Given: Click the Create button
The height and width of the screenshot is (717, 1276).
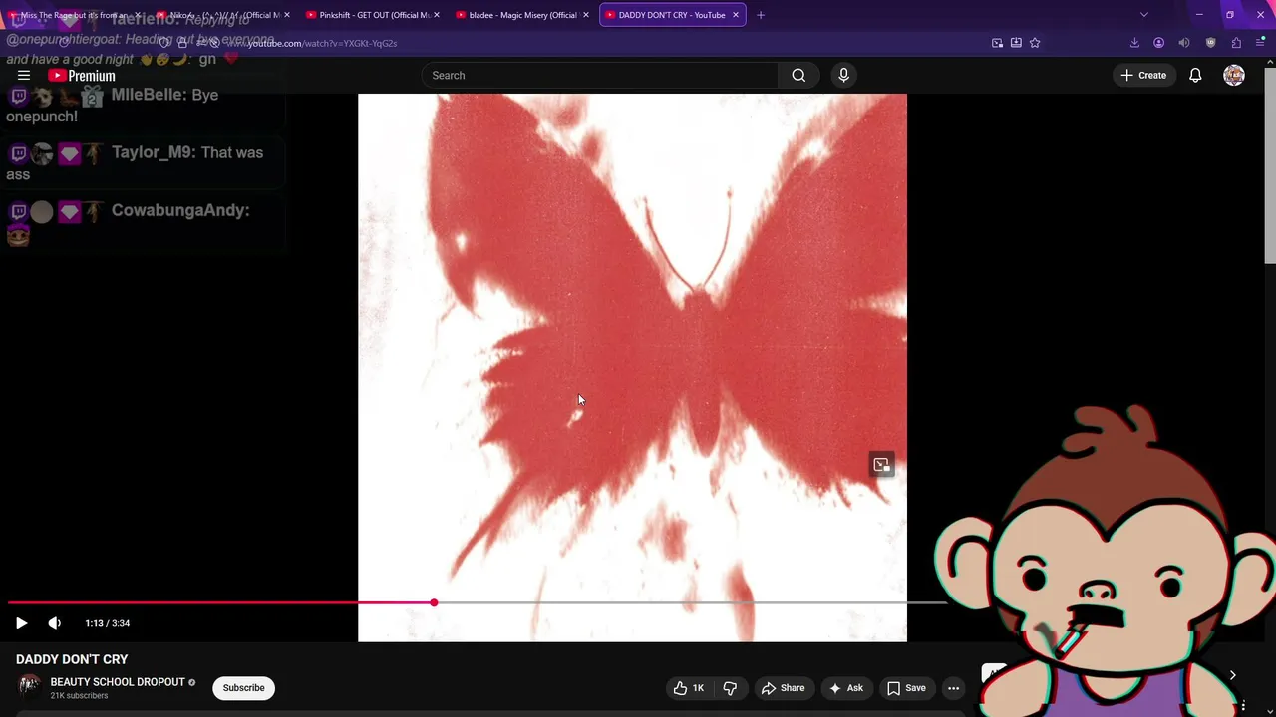Looking at the screenshot, I should coord(1143,76).
